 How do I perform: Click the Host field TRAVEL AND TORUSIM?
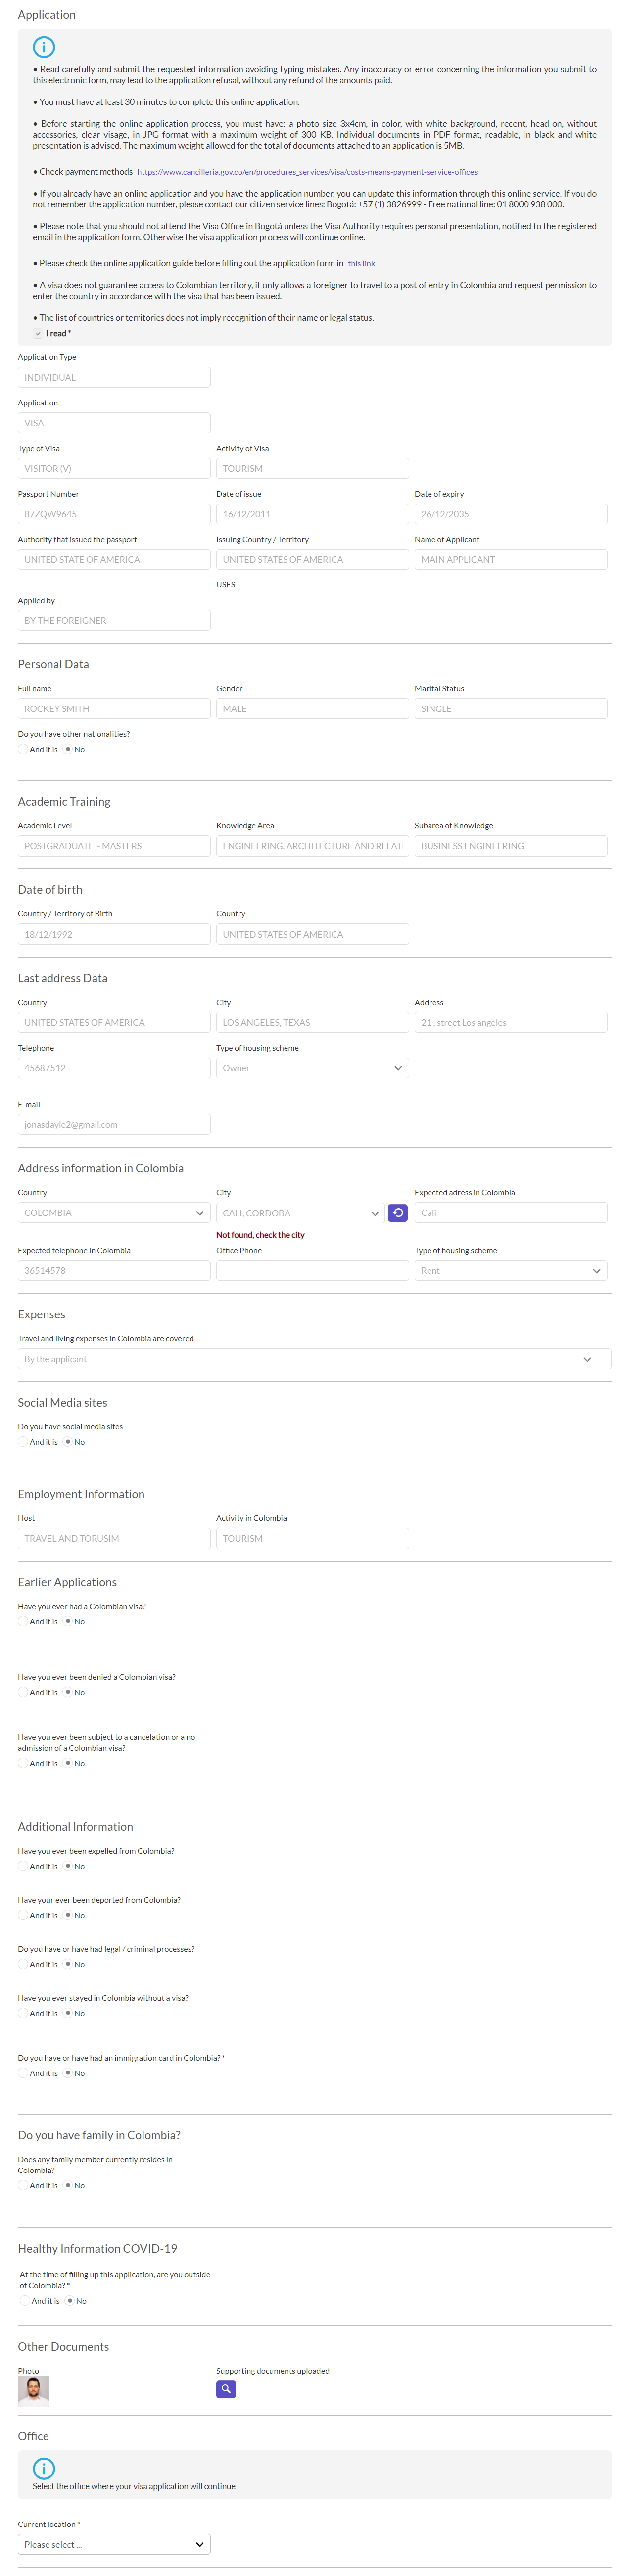click(114, 1539)
